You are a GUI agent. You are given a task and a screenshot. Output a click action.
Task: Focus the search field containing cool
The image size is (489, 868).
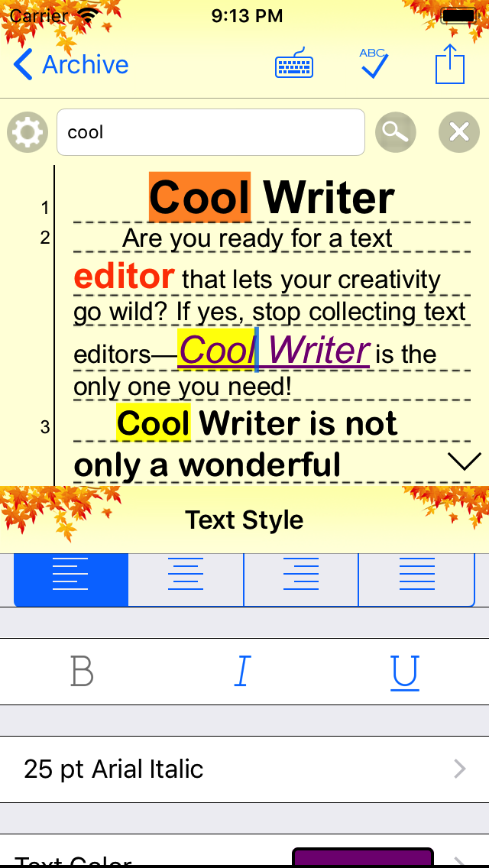[x=210, y=132]
